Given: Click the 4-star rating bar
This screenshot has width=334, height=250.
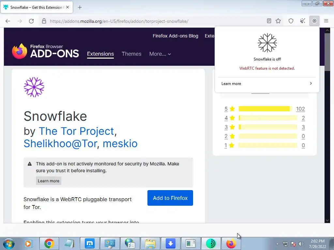Looking at the screenshot, I should (268, 118).
